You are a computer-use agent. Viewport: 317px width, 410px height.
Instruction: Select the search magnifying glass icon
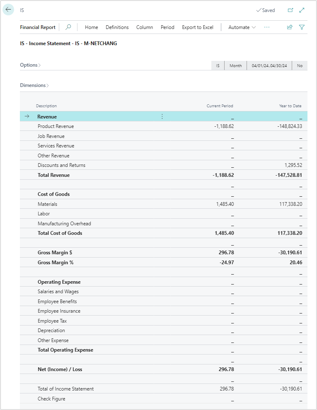68,27
